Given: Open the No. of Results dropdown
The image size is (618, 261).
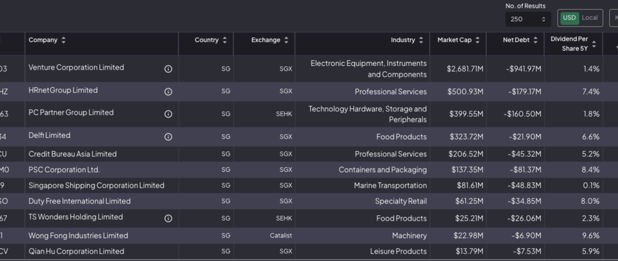Looking at the screenshot, I should [x=528, y=19].
